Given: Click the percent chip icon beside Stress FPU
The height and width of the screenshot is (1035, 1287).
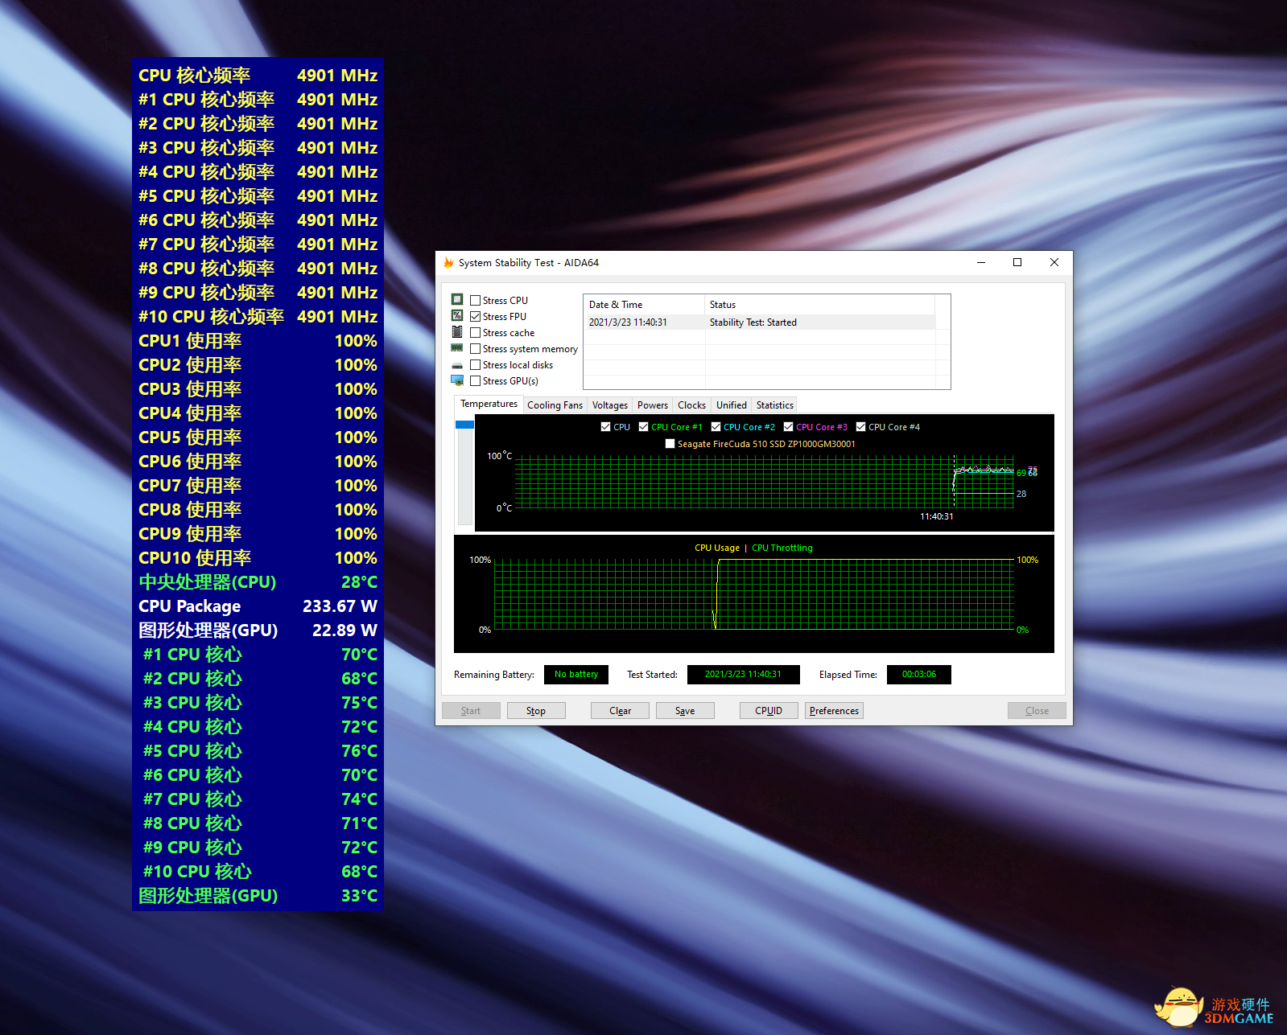Looking at the screenshot, I should click(457, 316).
